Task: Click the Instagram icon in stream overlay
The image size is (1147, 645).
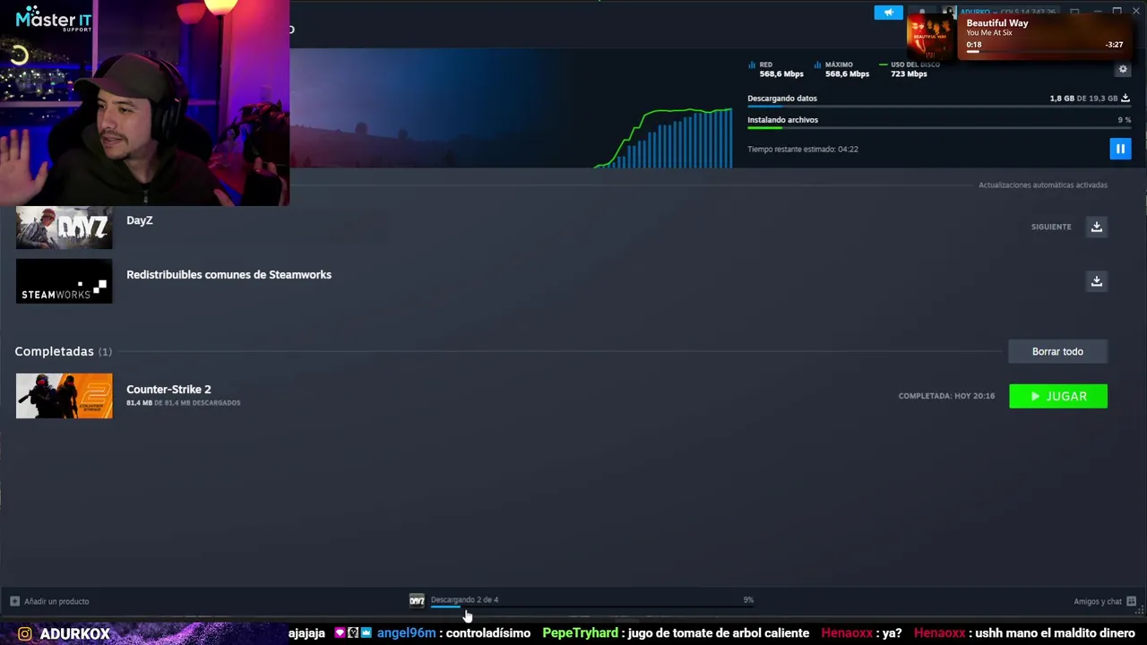Action: [x=25, y=633]
